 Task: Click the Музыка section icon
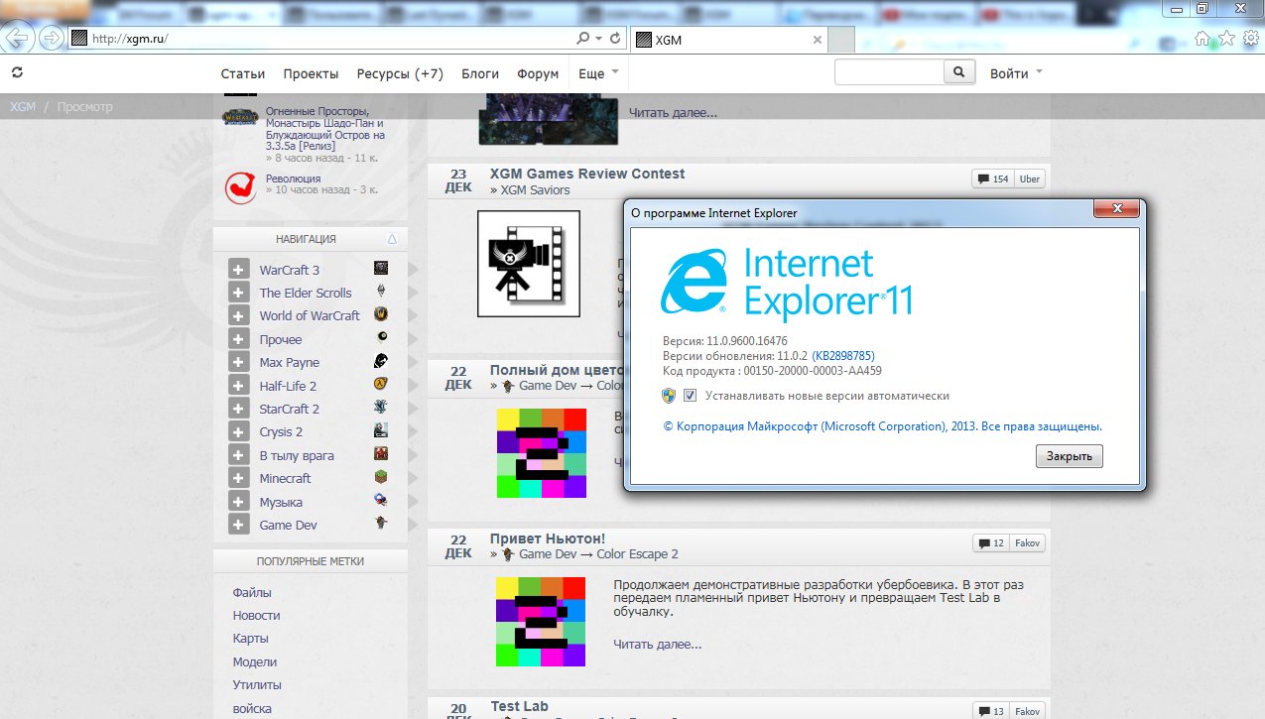coord(381,501)
